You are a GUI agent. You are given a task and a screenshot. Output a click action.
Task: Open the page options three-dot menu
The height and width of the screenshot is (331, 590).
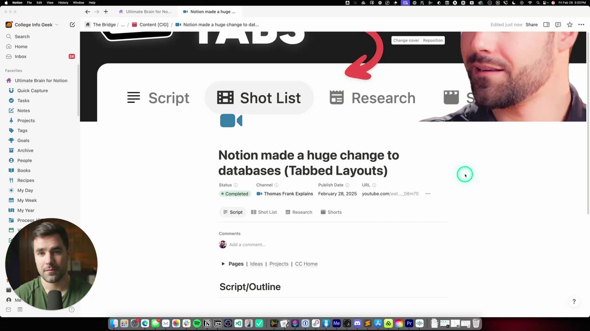(581, 24)
